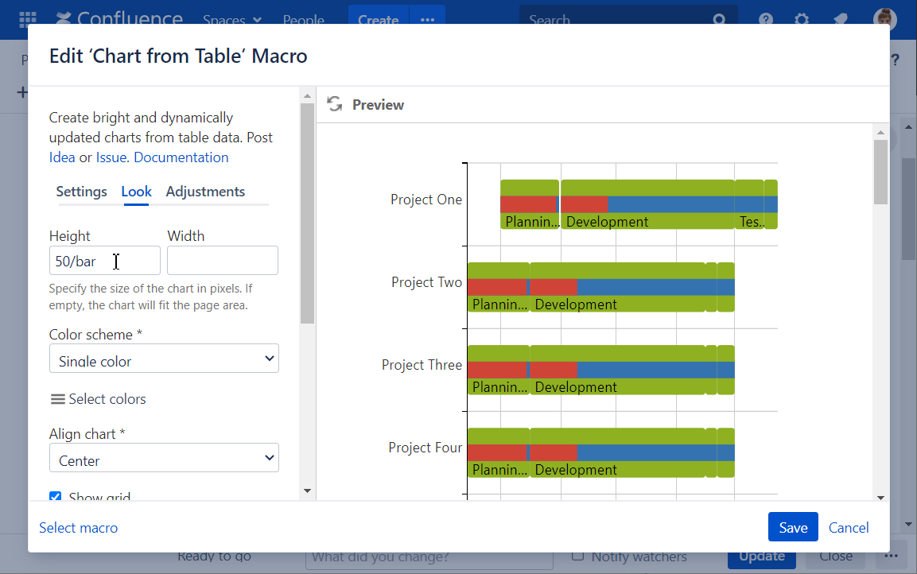Click the Confluence logo
The image size is (917, 574).
pos(118,18)
